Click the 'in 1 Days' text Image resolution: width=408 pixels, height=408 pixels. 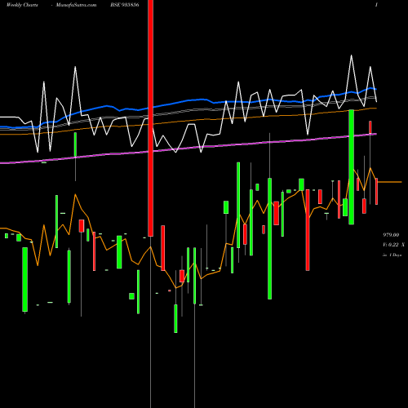tap(392, 255)
